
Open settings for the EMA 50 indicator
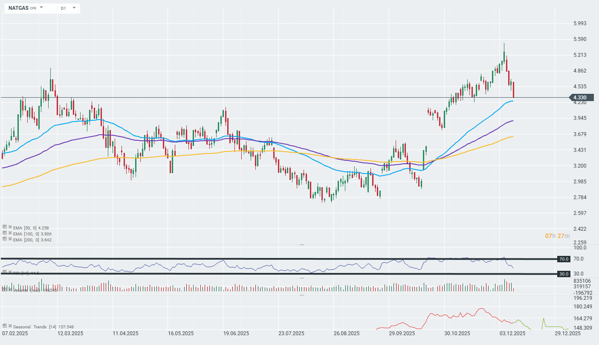tap(4, 227)
